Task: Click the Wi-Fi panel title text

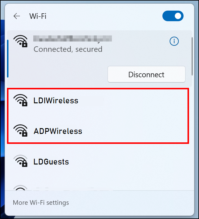Action: pyautogui.click(x=38, y=16)
